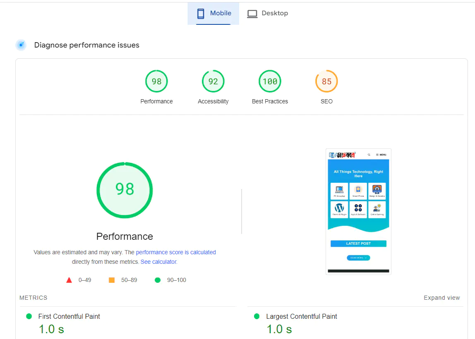The width and height of the screenshot is (475, 339).
Task: Click the See calculator link
Action: click(x=158, y=262)
